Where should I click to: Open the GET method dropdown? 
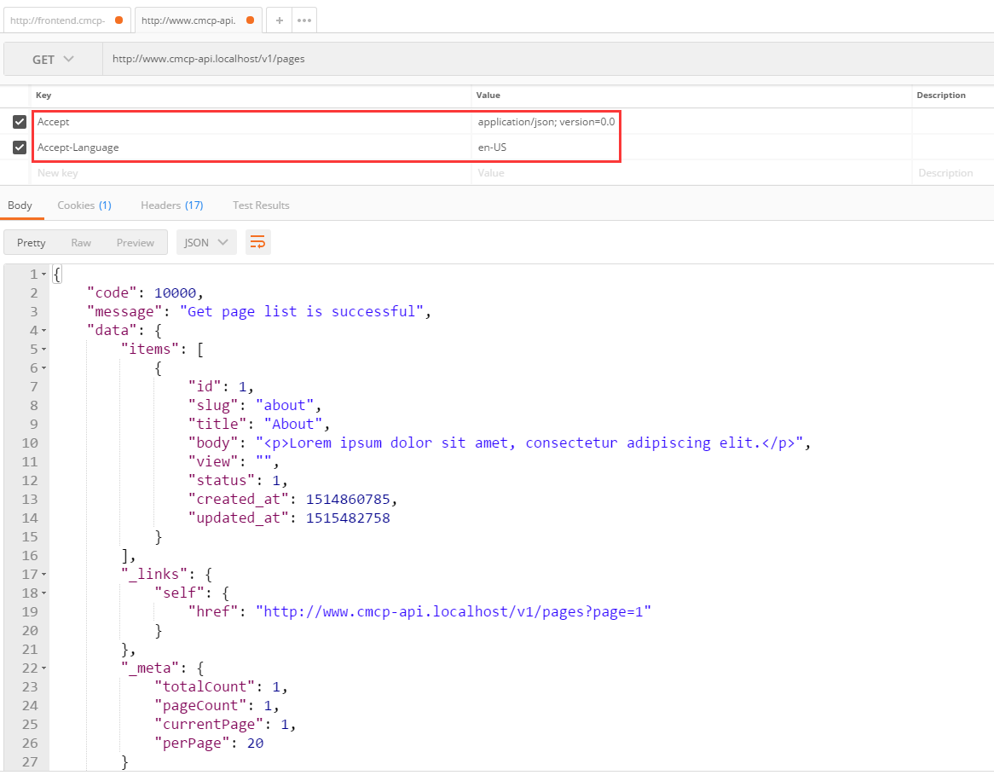pos(53,60)
